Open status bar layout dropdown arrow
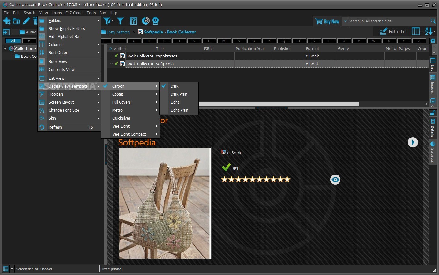The width and height of the screenshot is (439, 275). (x=12, y=269)
